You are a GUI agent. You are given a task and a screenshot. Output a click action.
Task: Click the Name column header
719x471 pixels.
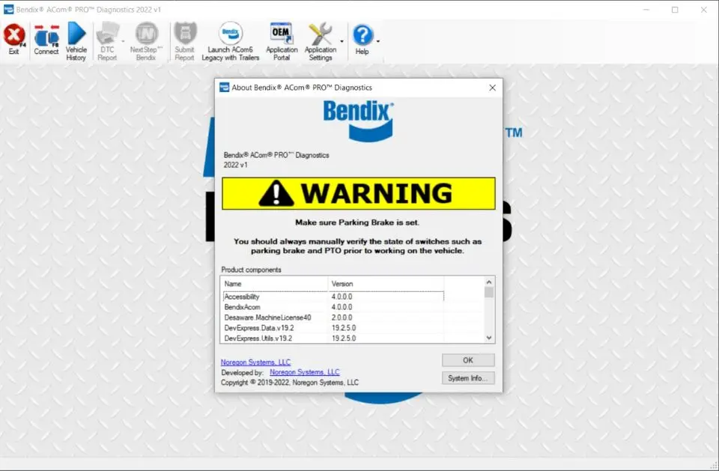pos(274,284)
